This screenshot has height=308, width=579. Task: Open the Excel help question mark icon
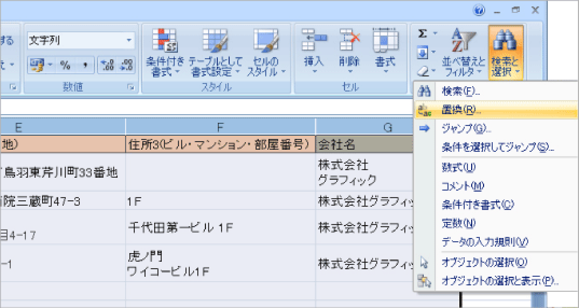479,10
